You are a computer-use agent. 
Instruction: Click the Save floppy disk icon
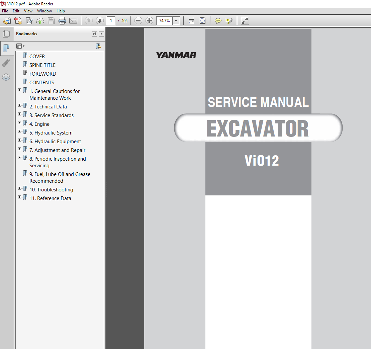click(51, 21)
